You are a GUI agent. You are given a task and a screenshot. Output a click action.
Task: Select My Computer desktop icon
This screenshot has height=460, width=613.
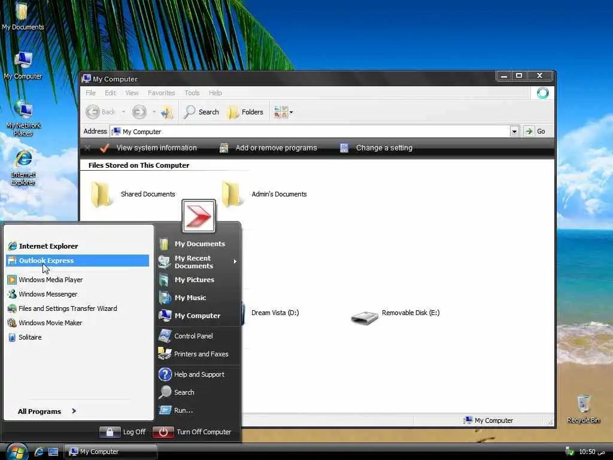23,65
